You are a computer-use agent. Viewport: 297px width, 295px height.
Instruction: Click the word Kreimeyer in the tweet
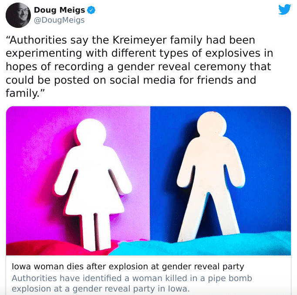tap(139, 40)
